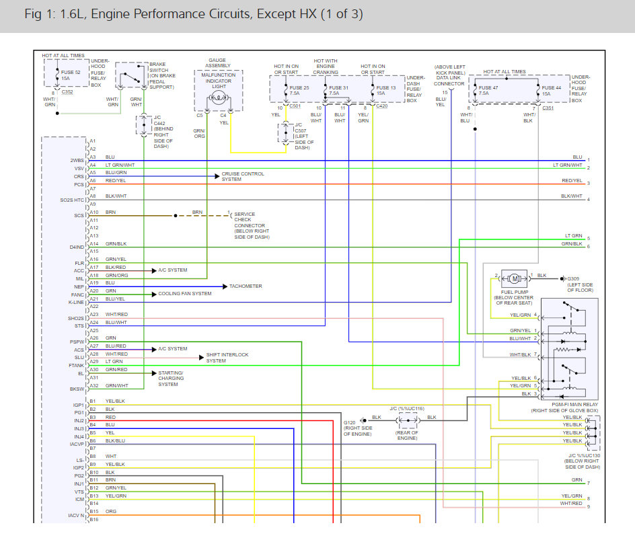Click the PGM-FI main relay box
Screen dimensions: 635x544
point(569,348)
